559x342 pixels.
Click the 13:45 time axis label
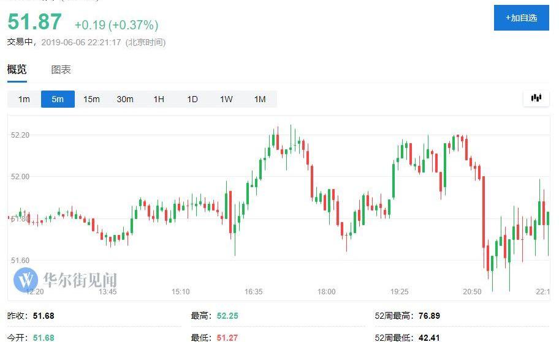coord(108,292)
